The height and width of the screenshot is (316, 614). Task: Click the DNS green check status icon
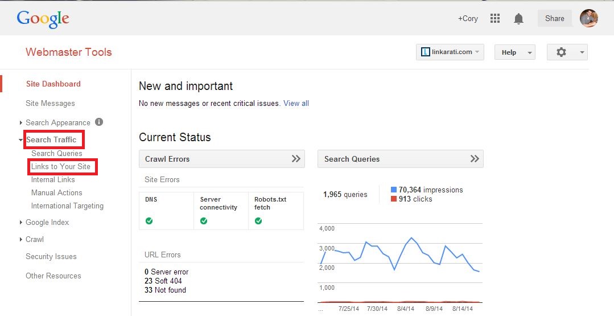pyautogui.click(x=149, y=221)
